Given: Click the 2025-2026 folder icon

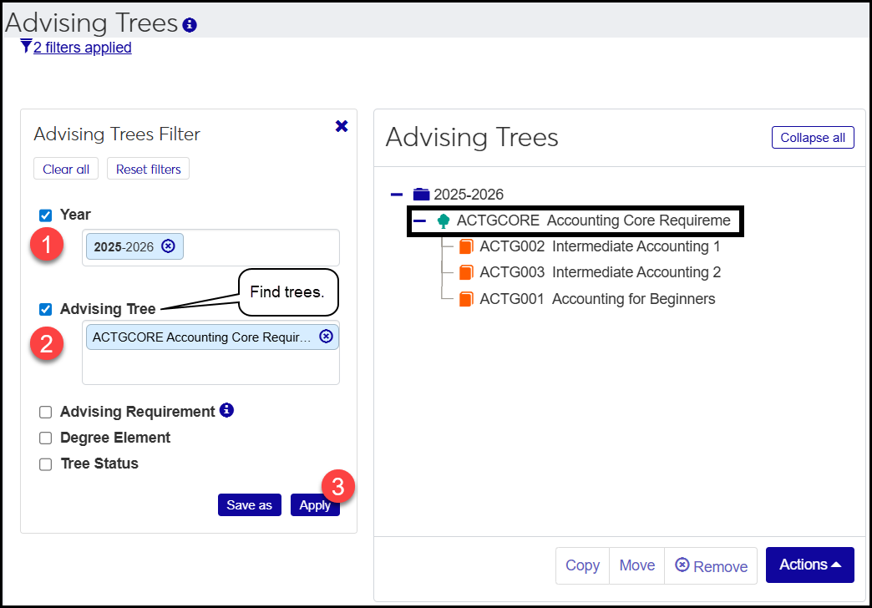Looking at the screenshot, I should pyautogui.click(x=422, y=194).
